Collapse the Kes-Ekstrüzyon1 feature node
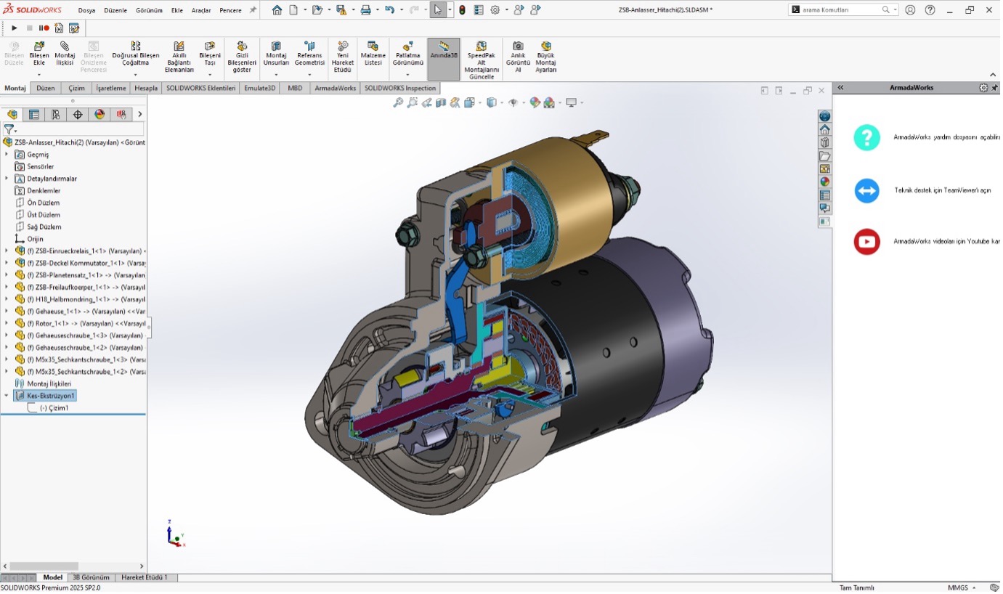Image resolution: width=1003 pixels, height=594 pixels. [x=7, y=396]
